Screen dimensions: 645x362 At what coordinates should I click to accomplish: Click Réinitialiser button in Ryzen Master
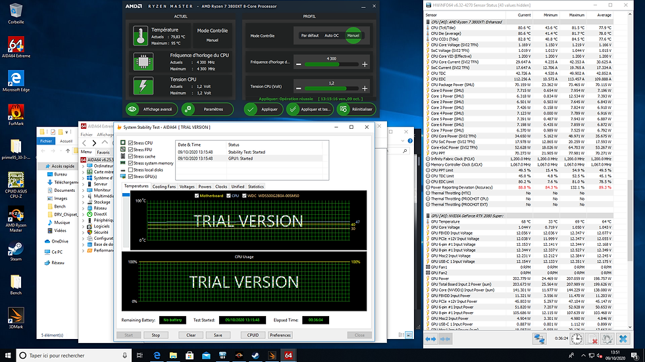pos(356,109)
